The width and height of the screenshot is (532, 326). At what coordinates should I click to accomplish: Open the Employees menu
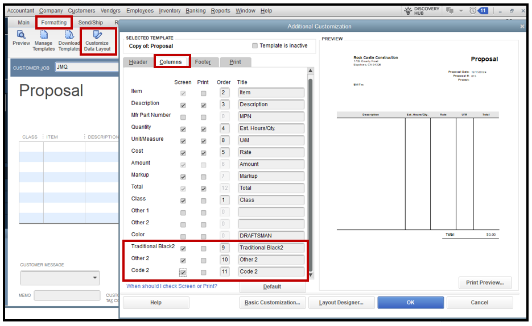[x=140, y=11]
